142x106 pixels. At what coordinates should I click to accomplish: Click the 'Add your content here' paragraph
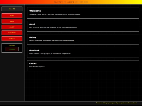point(52,41)
